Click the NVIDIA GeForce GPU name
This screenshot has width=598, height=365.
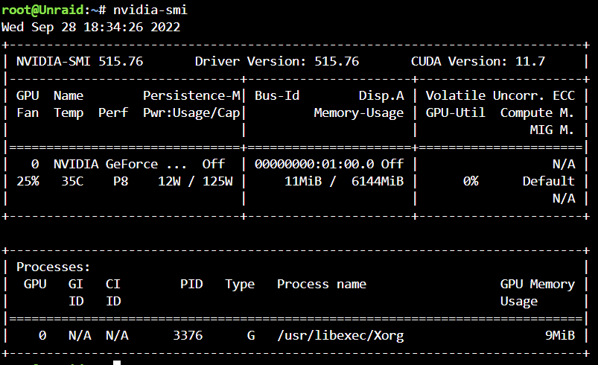120,164
